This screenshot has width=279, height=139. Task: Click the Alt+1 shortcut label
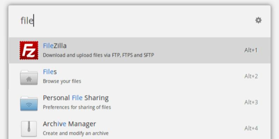(x=251, y=50)
